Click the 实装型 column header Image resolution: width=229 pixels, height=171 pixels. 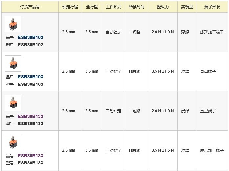[187, 7]
